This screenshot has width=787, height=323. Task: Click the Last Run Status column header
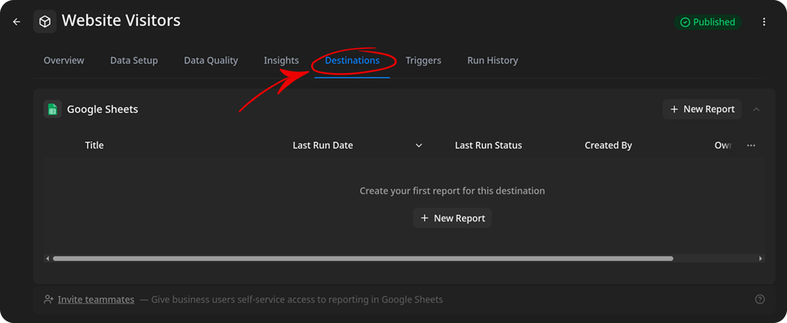pyautogui.click(x=489, y=145)
